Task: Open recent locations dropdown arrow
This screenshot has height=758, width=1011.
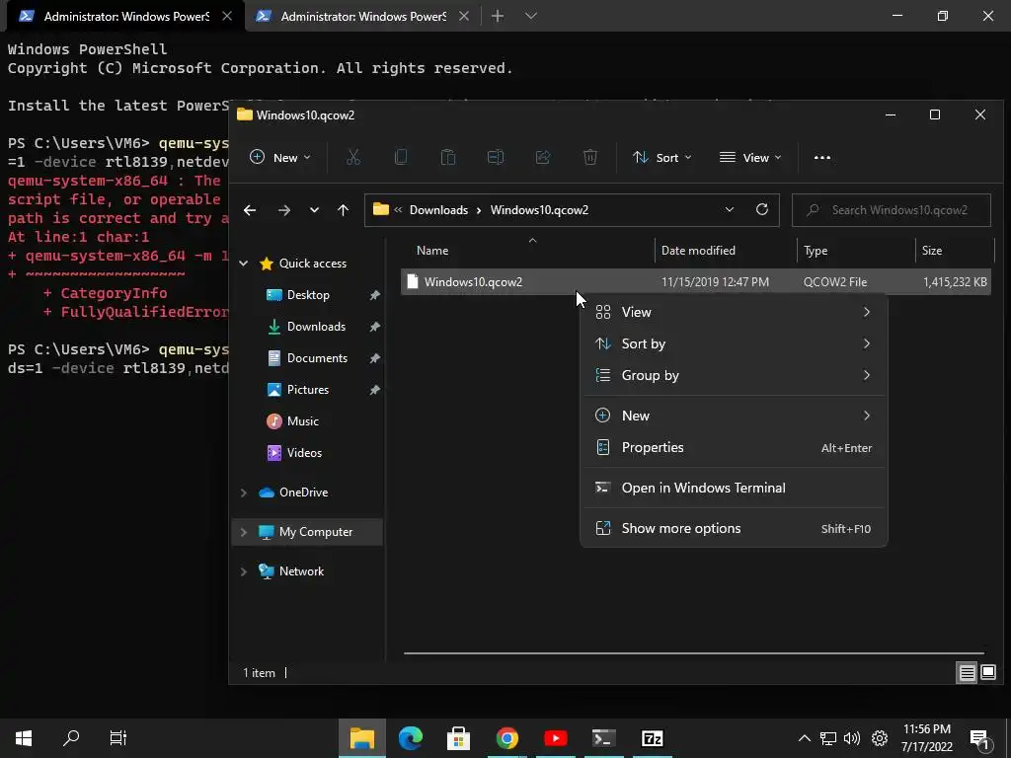Action: click(314, 210)
